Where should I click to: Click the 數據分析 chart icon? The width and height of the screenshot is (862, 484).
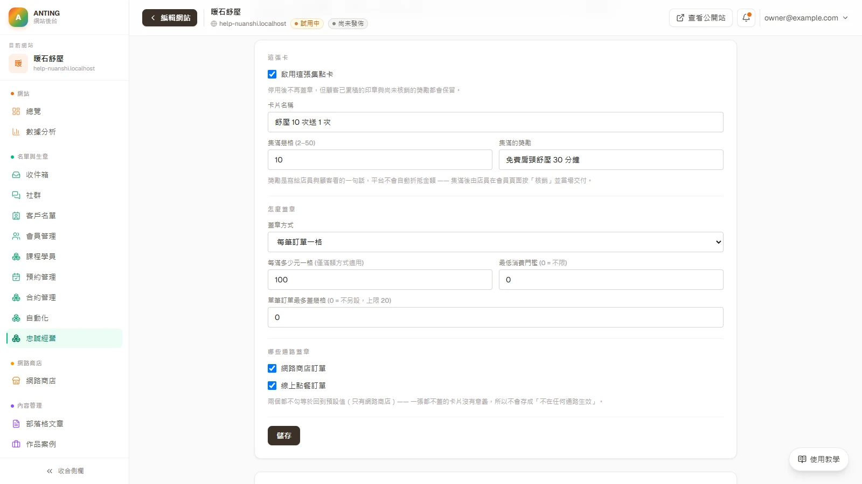coord(16,132)
